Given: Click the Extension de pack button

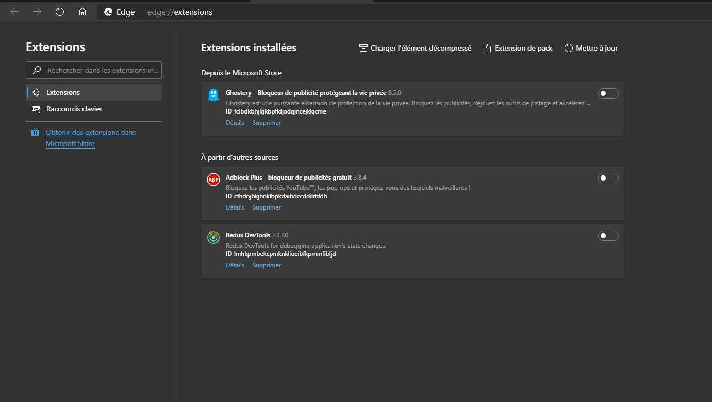Looking at the screenshot, I should [x=518, y=48].
